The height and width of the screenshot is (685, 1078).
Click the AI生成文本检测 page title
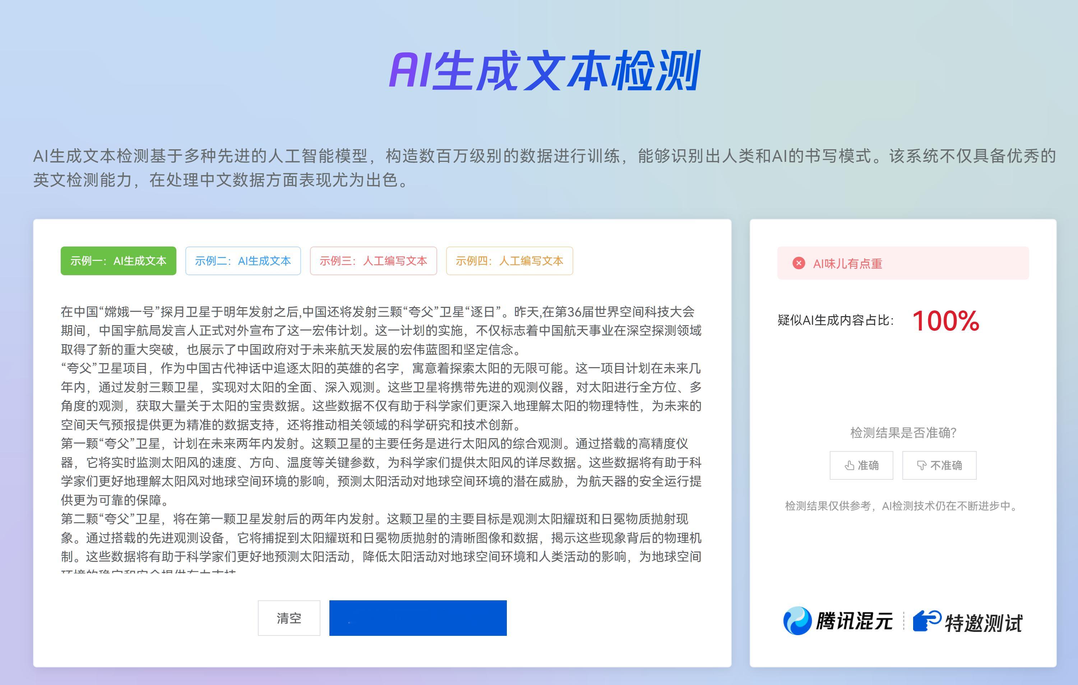coord(544,71)
